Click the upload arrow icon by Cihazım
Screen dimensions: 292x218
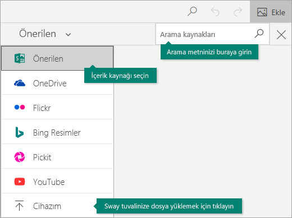click(x=19, y=206)
